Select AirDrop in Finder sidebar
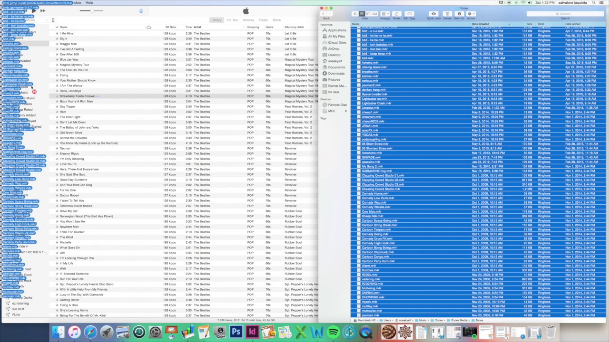609x342 pixels. click(334, 49)
